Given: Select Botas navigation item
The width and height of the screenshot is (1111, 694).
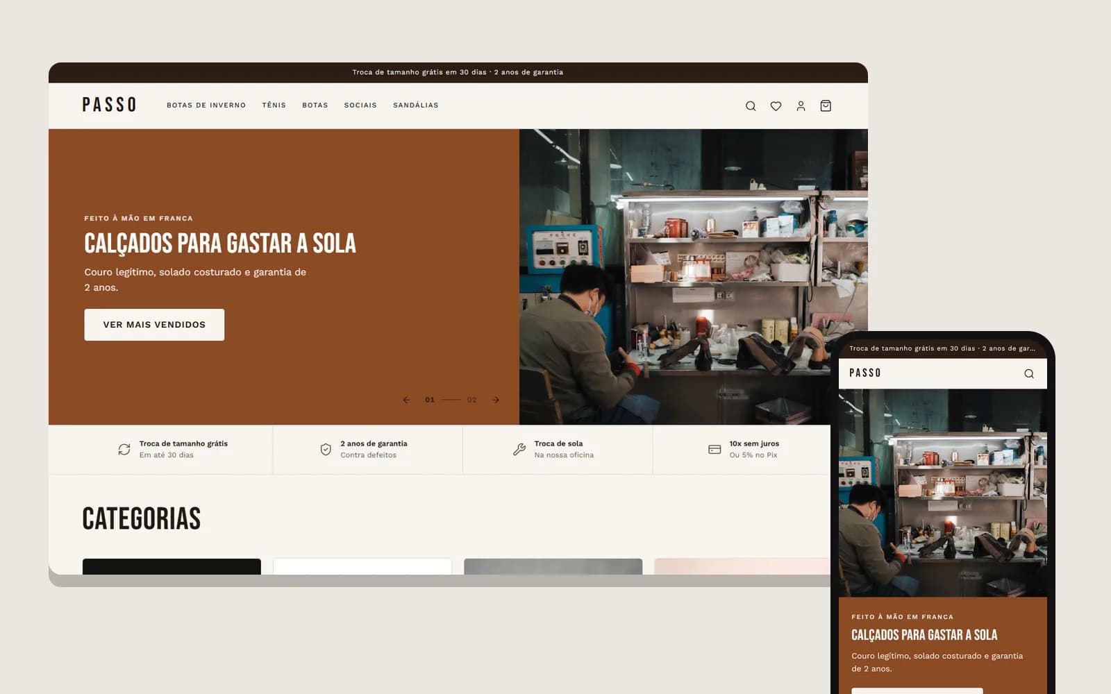Looking at the screenshot, I should (315, 105).
